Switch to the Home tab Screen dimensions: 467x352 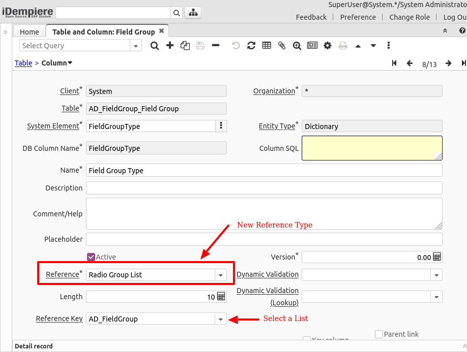(29, 31)
